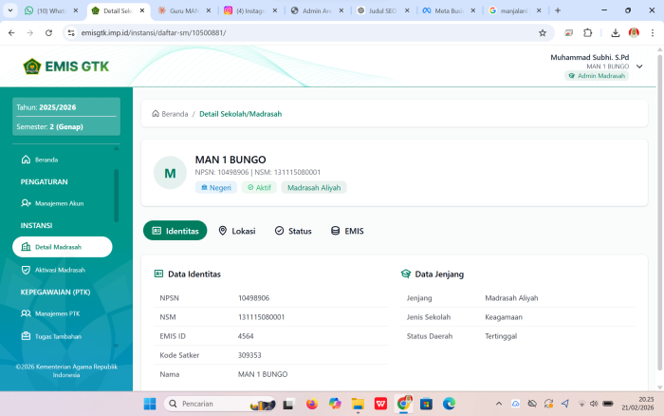Screen dimensions: 664x416
Task: Expand the user profile dropdown chevron
Action: [639, 66]
